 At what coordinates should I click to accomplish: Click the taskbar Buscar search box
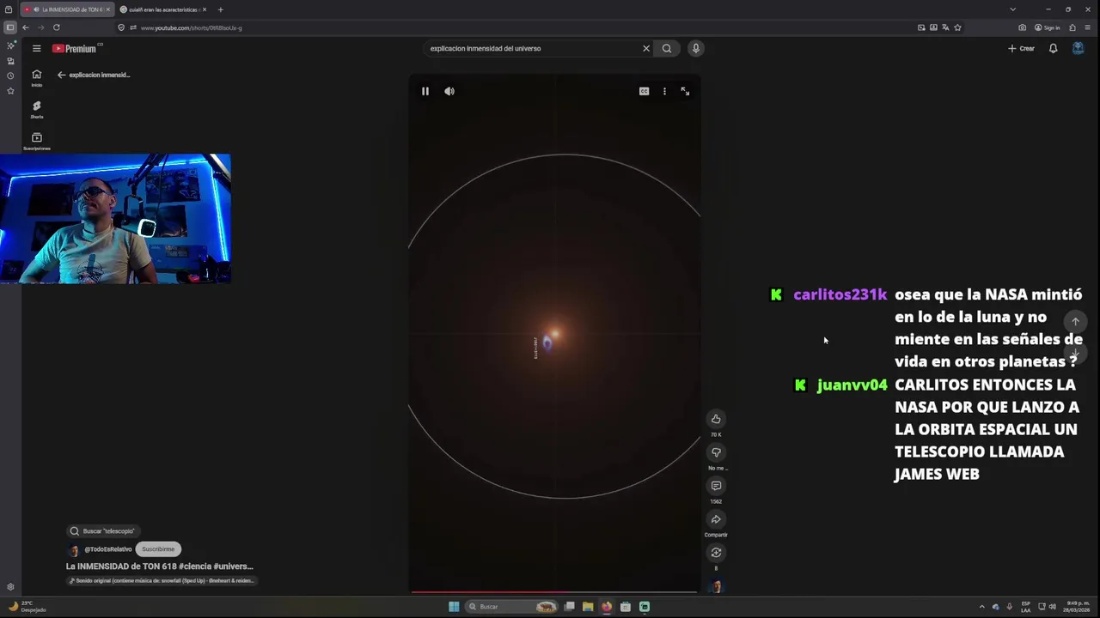click(513, 607)
